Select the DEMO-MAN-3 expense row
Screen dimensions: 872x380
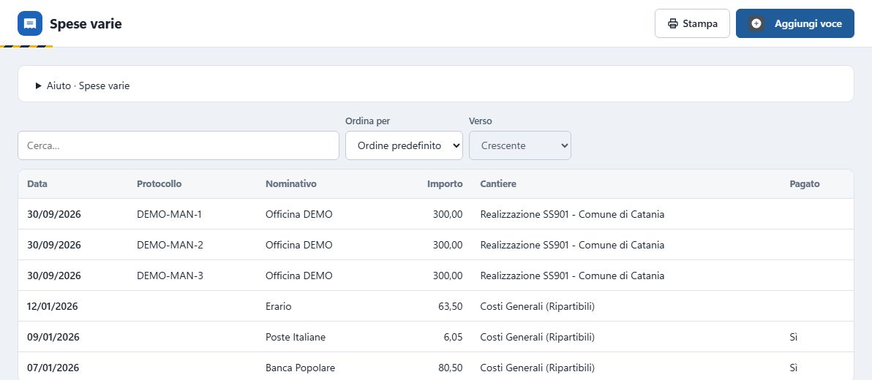436,275
